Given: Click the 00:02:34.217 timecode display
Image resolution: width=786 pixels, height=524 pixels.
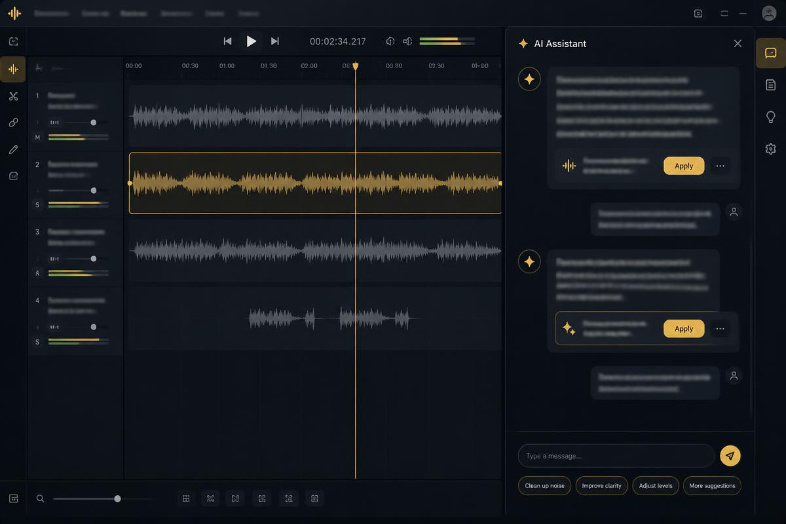Looking at the screenshot, I should [338, 41].
